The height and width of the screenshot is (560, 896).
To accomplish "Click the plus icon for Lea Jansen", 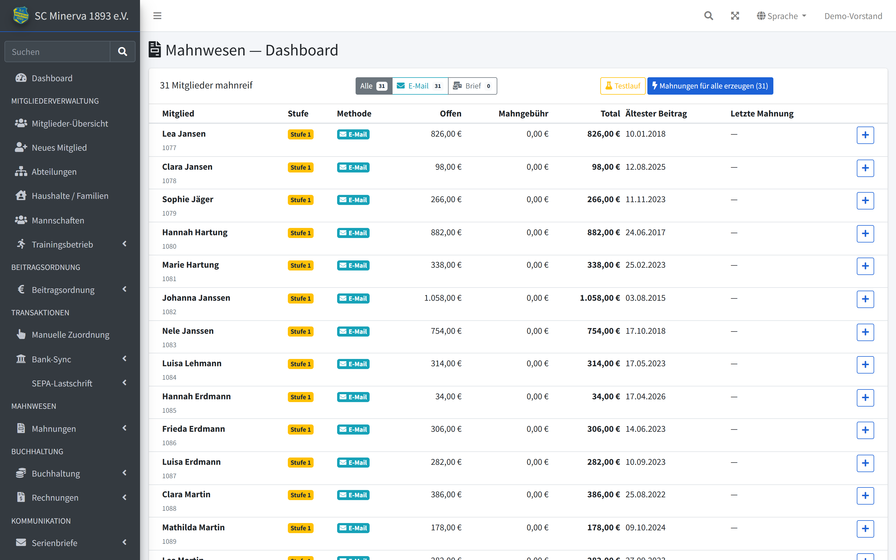I will point(865,135).
